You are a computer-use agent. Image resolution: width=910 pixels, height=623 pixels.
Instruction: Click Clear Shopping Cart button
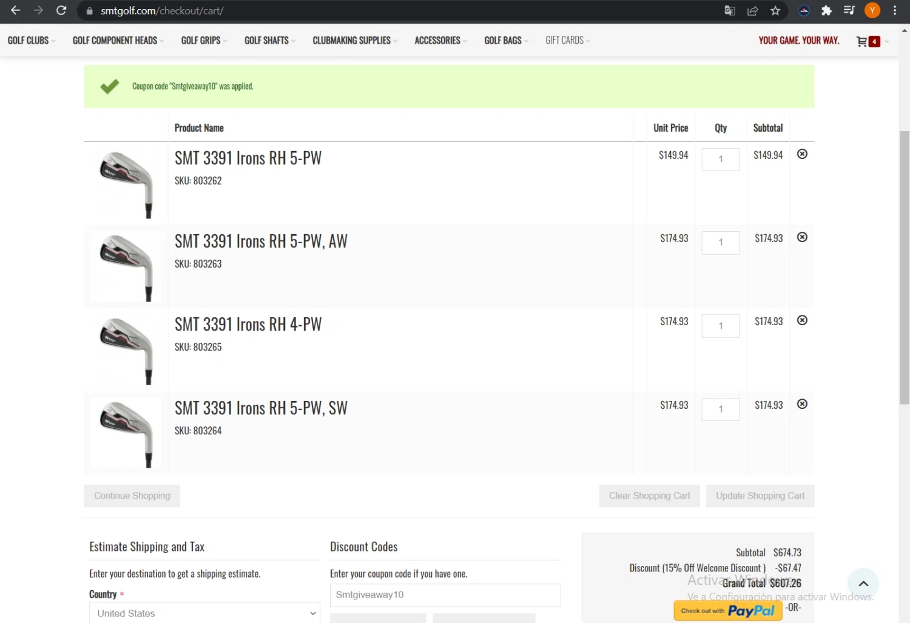click(650, 496)
